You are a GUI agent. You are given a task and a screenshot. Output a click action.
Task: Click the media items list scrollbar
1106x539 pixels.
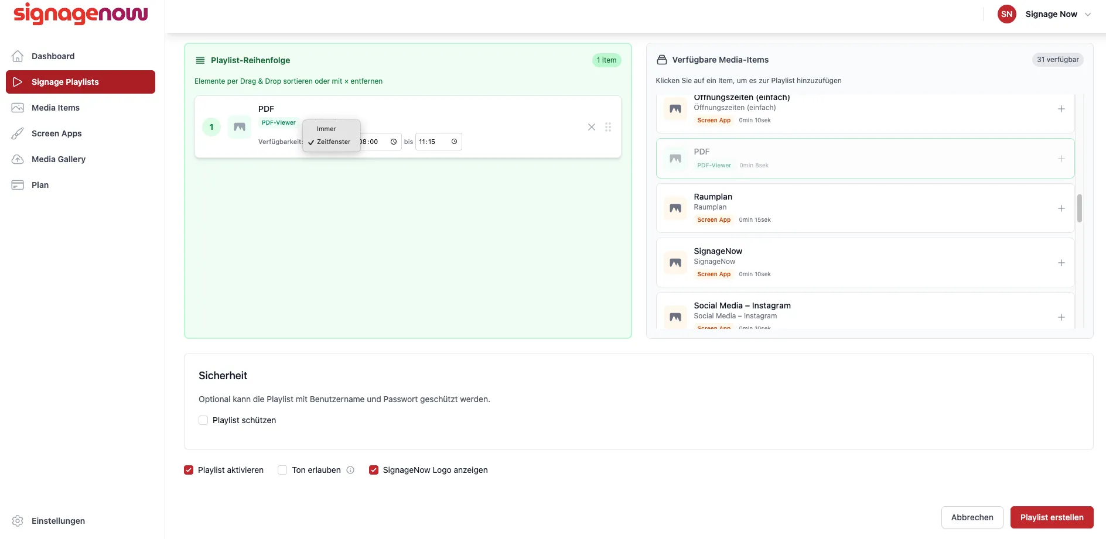pyautogui.click(x=1079, y=208)
